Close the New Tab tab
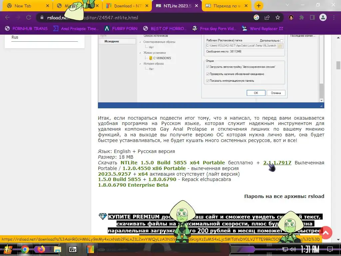 [x=48, y=6]
